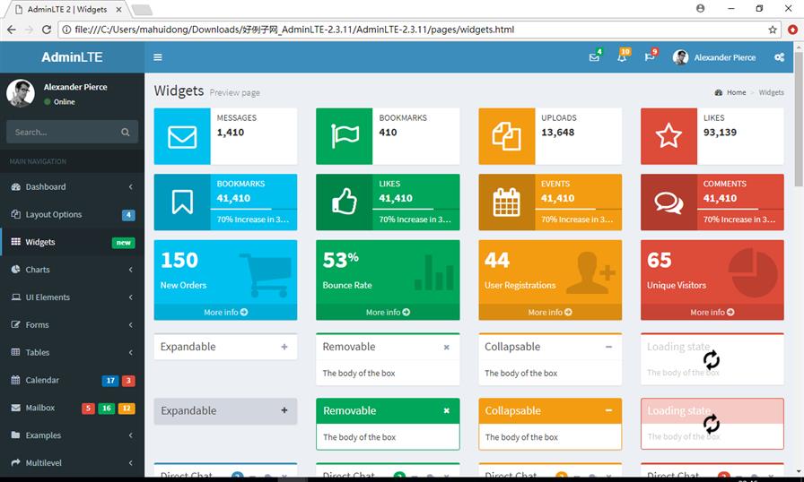The image size is (804, 482).
Task: Open Mailbox from the sidebar menu
Action: point(40,408)
